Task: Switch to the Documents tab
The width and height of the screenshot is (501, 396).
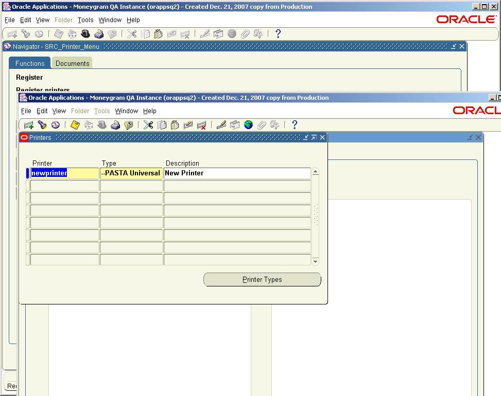Action: coord(72,63)
